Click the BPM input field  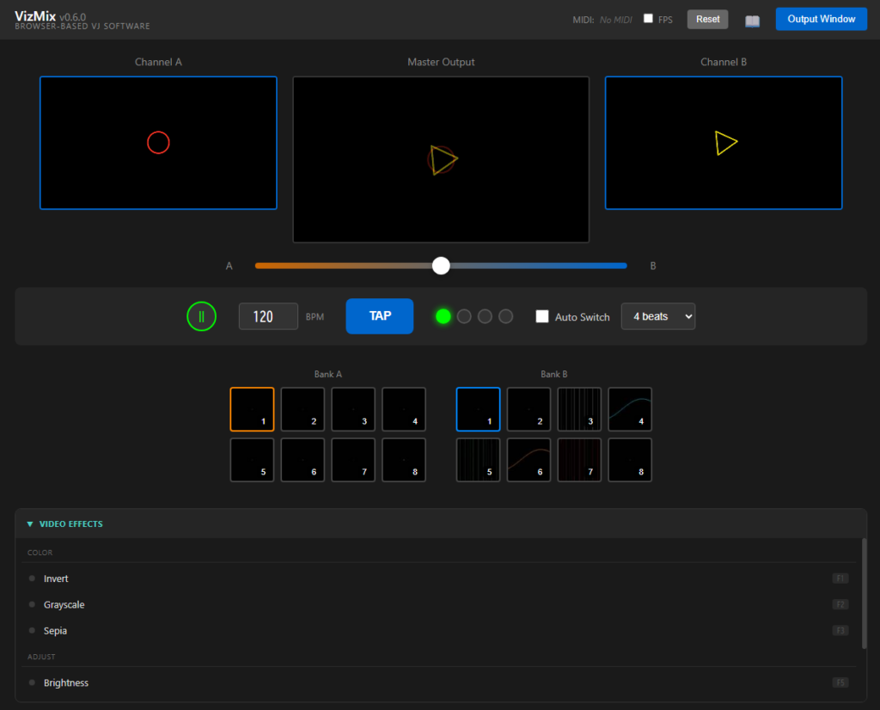pyautogui.click(x=268, y=316)
